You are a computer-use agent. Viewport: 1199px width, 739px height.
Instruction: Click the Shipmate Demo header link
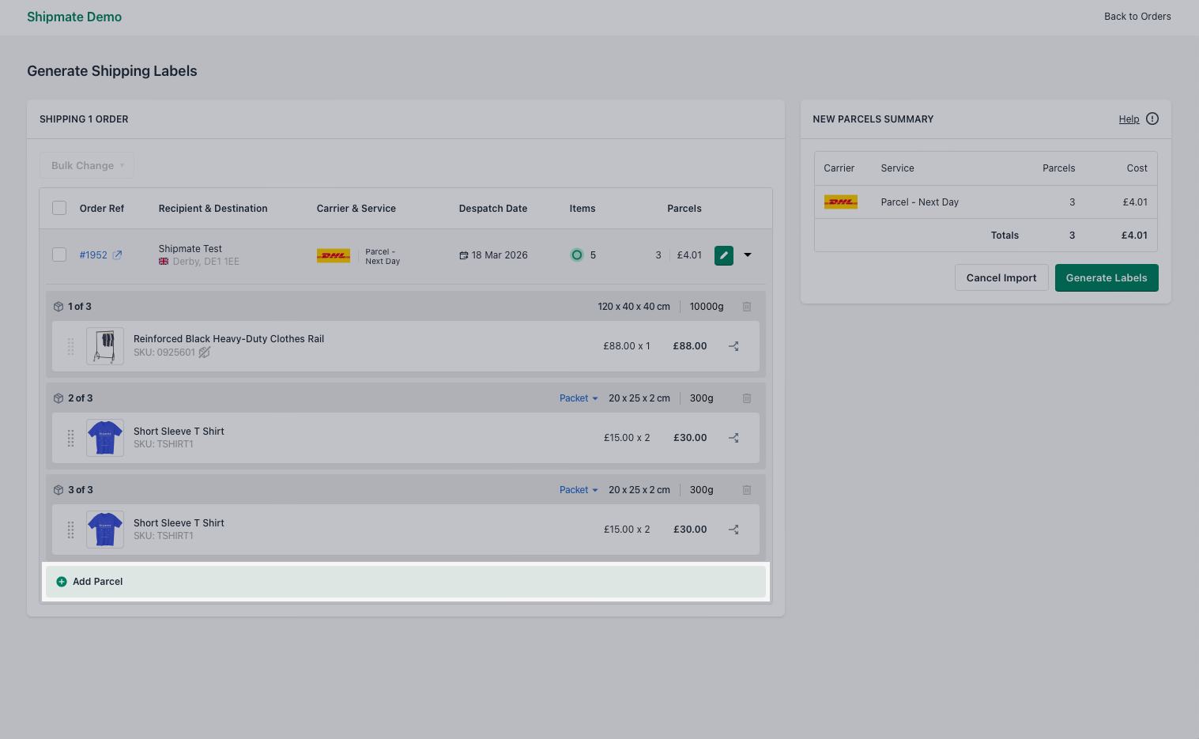pos(74,17)
